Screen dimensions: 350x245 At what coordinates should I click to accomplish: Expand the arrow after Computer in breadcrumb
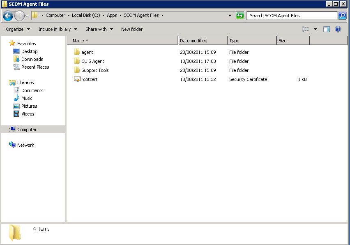click(69, 15)
